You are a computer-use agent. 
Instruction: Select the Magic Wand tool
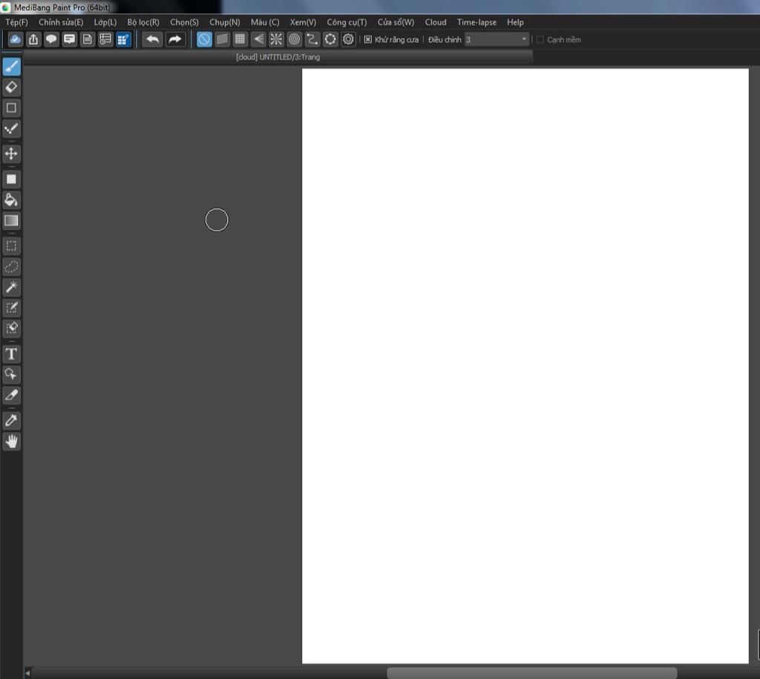[12, 287]
